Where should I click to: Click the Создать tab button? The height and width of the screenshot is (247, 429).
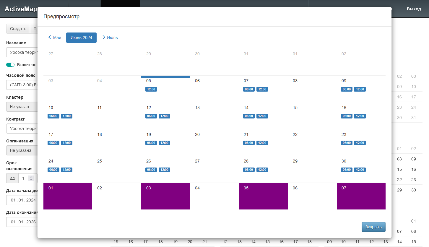point(18,29)
